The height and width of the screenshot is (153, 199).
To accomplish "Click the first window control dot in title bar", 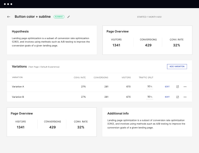I will pyautogui.click(x=5, y=4).
